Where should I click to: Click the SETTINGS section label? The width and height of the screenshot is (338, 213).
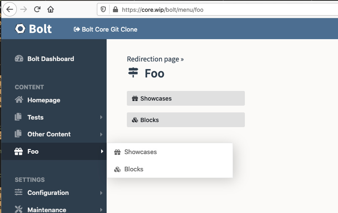click(30, 180)
